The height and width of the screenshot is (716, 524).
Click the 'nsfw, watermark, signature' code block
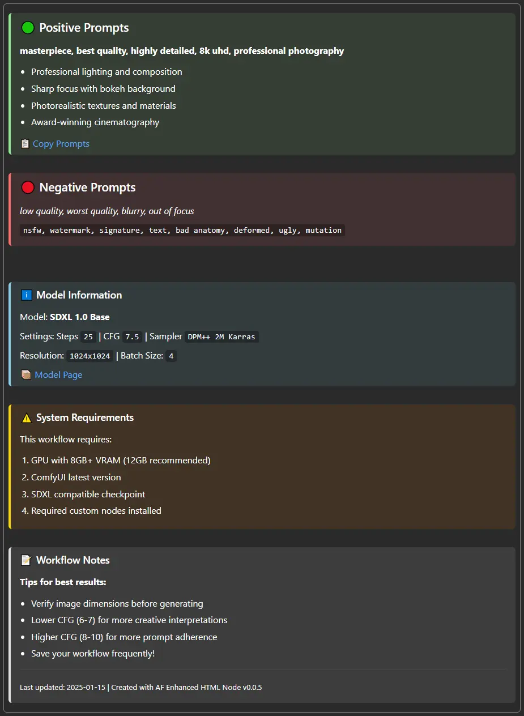pos(182,231)
